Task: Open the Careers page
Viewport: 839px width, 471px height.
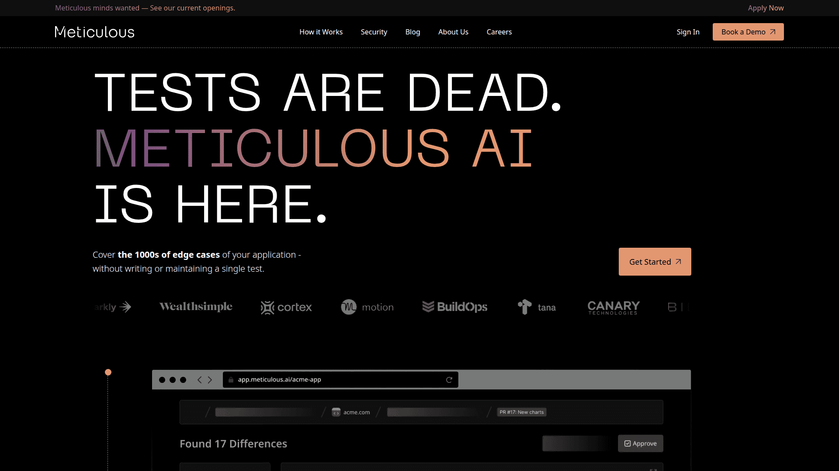Action: [x=499, y=32]
